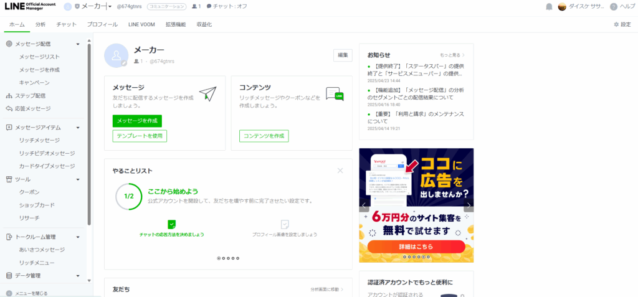The width and height of the screenshot is (638, 297).
Task: Click もっと見る in お知らせ panel
Action: point(452,55)
